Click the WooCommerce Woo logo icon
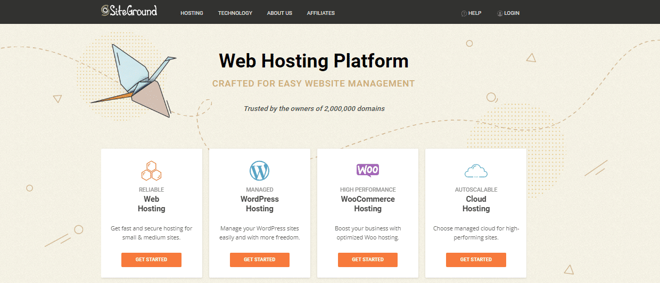This screenshot has width=660, height=283. 368,170
